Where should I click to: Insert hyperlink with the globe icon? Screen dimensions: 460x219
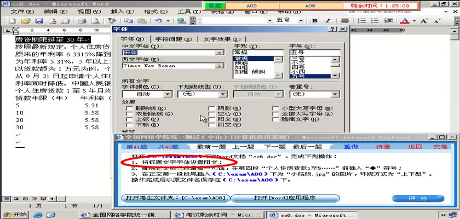pos(182,21)
